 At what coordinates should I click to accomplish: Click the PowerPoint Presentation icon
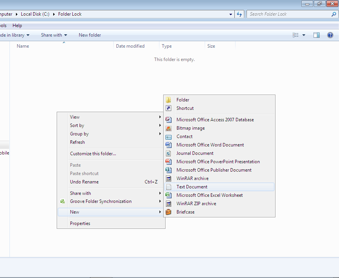tap(169, 162)
